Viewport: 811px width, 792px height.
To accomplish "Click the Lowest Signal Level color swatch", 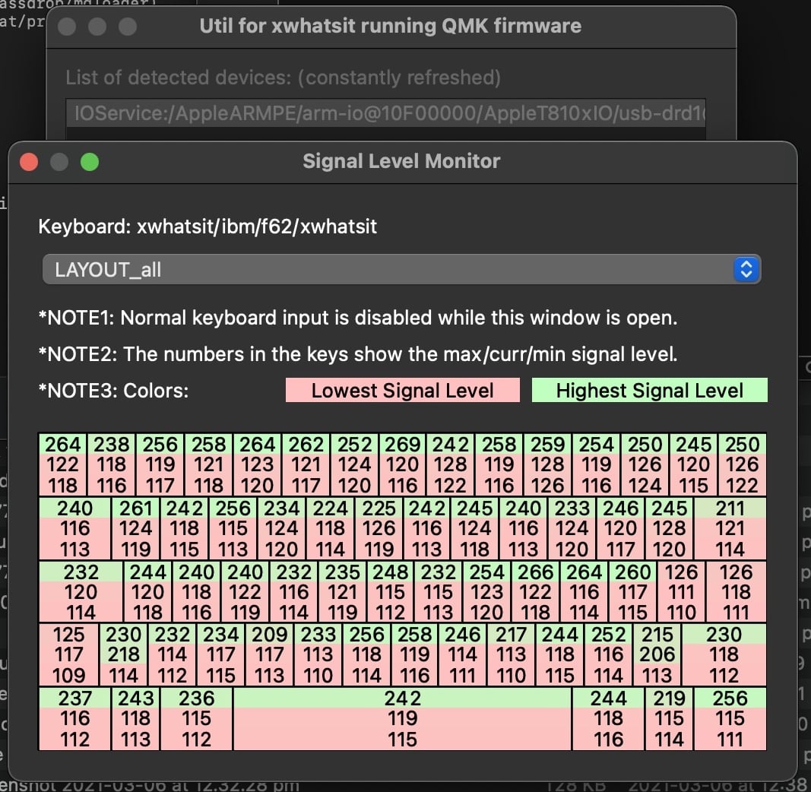I will tap(402, 391).
